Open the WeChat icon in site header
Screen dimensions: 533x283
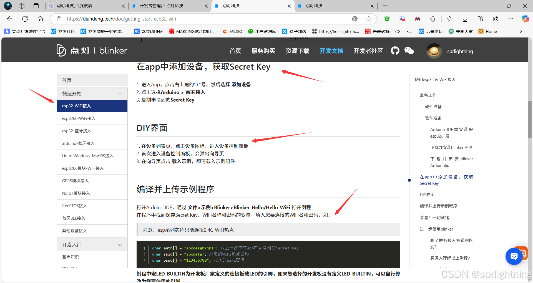pos(409,51)
